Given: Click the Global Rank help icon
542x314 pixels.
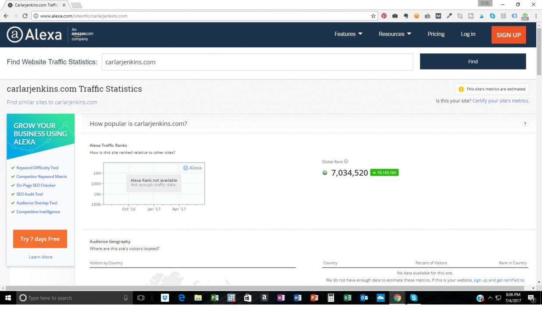Looking at the screenshot, I should 346,162.
